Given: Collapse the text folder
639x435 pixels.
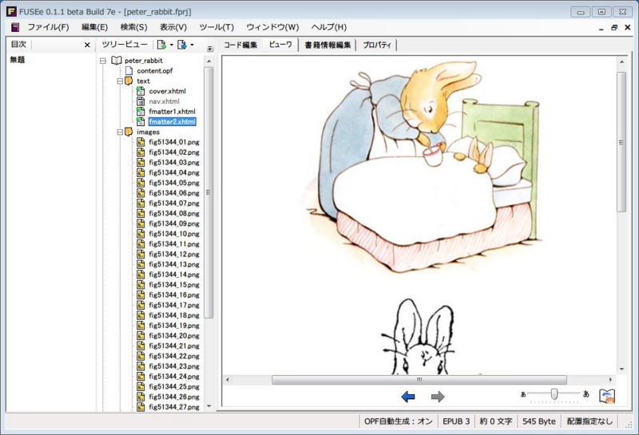Looking at the screenshot, I should point(120,81).
